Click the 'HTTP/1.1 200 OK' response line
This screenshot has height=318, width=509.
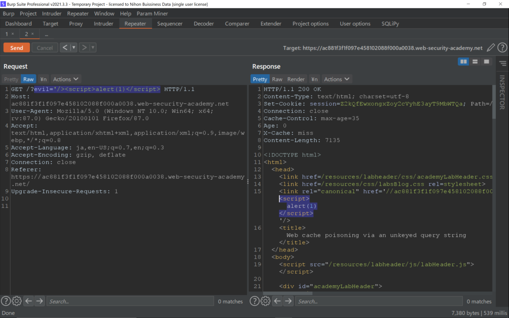coord(292,89)
